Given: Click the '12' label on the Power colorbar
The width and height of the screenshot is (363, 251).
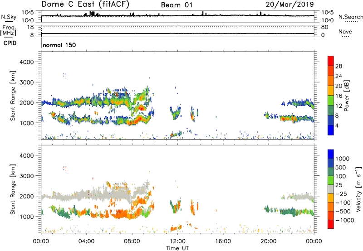Looking at the screenshot, I should pyautogui.click(x=338, y=106).
